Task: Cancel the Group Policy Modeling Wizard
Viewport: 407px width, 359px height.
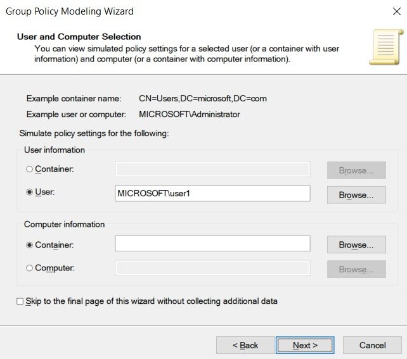Action: (x=373, y=345)
